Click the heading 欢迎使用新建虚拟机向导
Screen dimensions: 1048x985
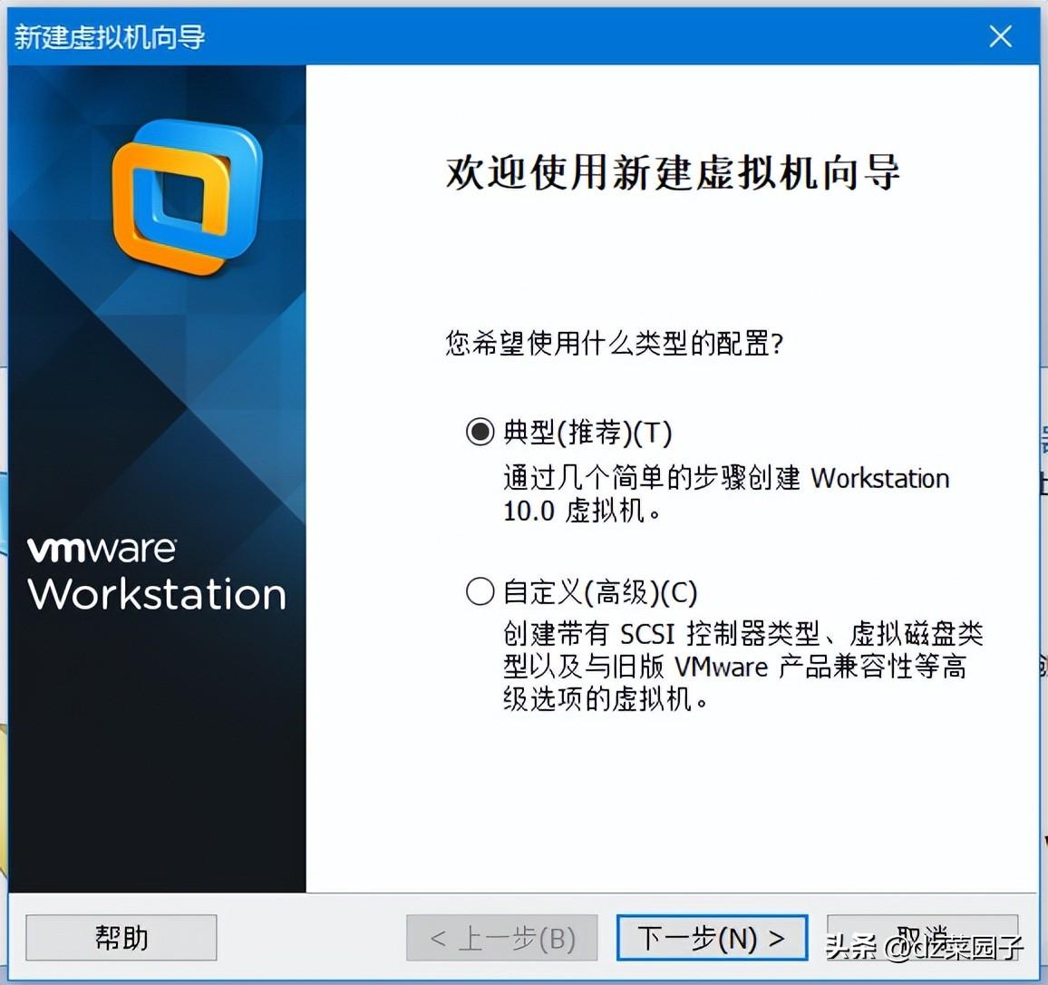pos(673,173)
